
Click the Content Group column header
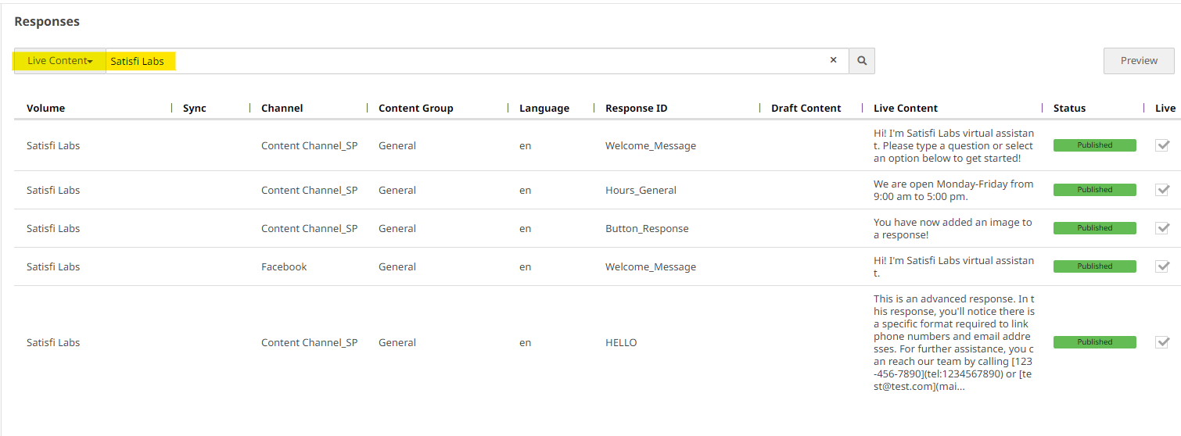point(415,109)
